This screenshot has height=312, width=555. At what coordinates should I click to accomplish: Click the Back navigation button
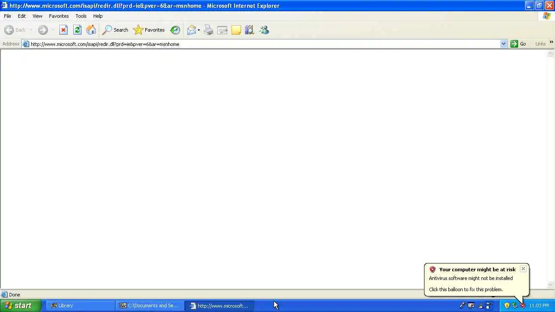(x=15, y=30)
